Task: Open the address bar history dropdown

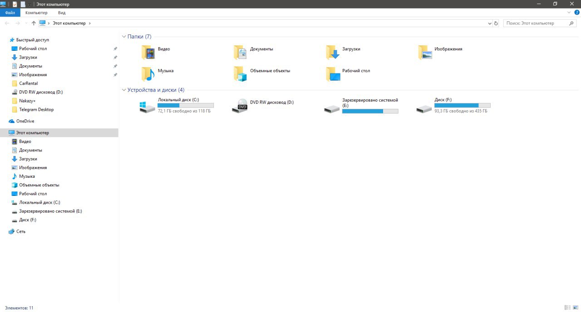Action: click(489, 23)
